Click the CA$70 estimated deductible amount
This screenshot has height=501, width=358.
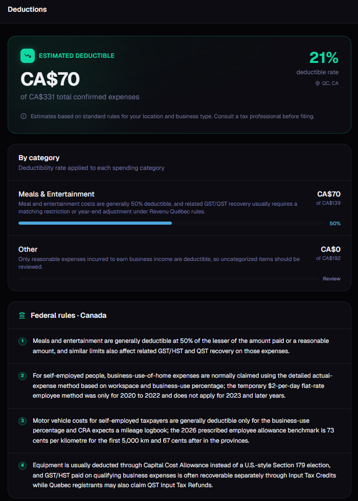point(50,79)
